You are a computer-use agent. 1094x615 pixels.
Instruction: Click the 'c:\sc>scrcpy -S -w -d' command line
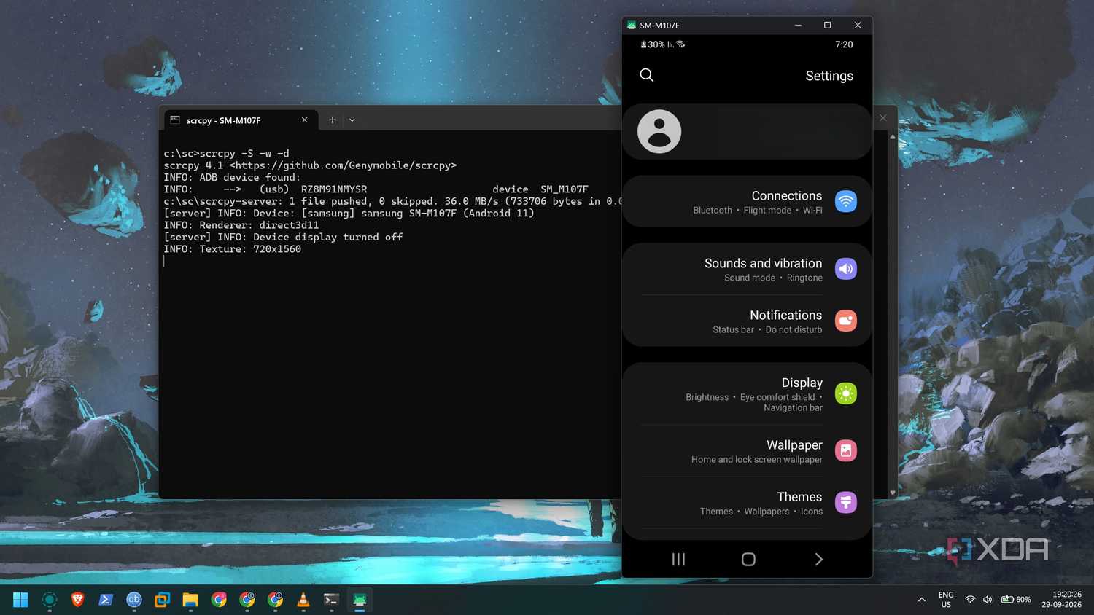pos(226,154)
